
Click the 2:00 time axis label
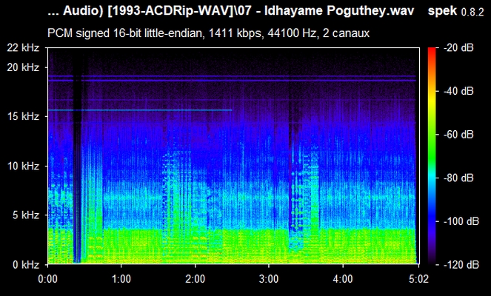coord(196,278)
